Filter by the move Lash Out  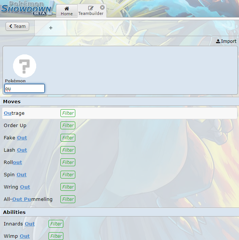click(68, 150)
